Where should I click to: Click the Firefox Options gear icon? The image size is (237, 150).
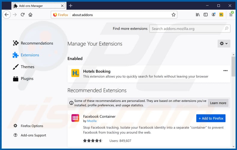pos(15,126)
